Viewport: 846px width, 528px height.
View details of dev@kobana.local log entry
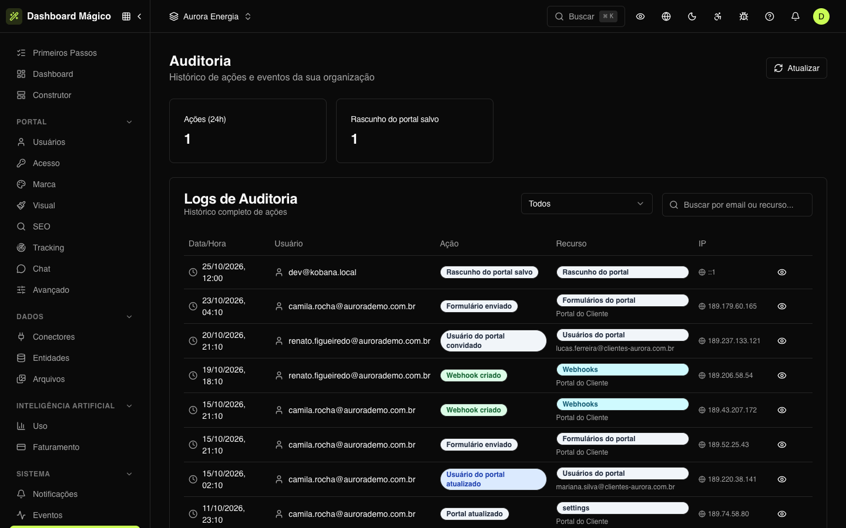(x=782, y=272)
